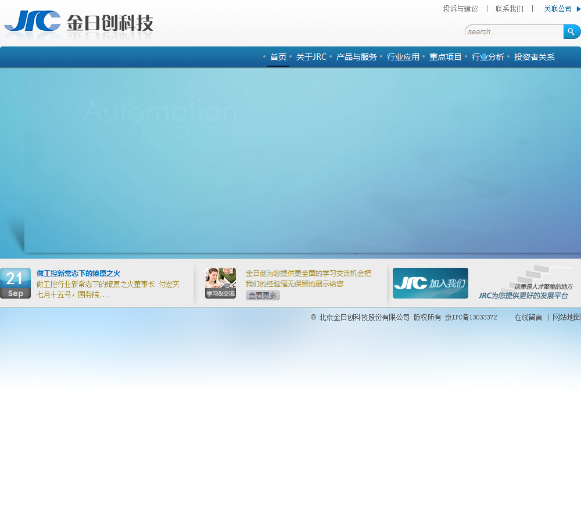Click the 21 Sep calendar date icon
The width and height of the screenshot is (581, 528).
coord(15,283)
